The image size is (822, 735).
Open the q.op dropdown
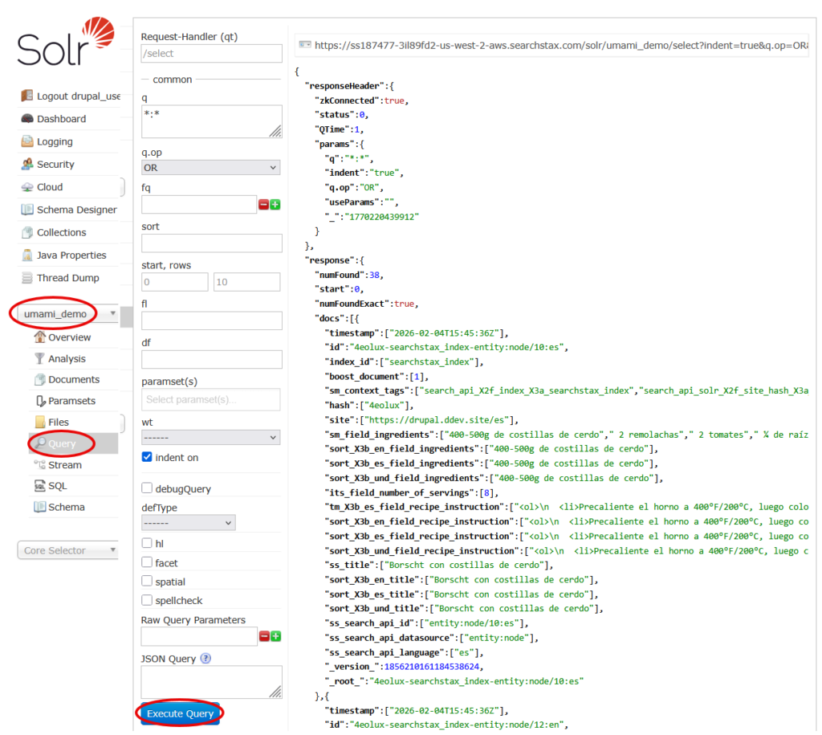(x=210, y=168)
